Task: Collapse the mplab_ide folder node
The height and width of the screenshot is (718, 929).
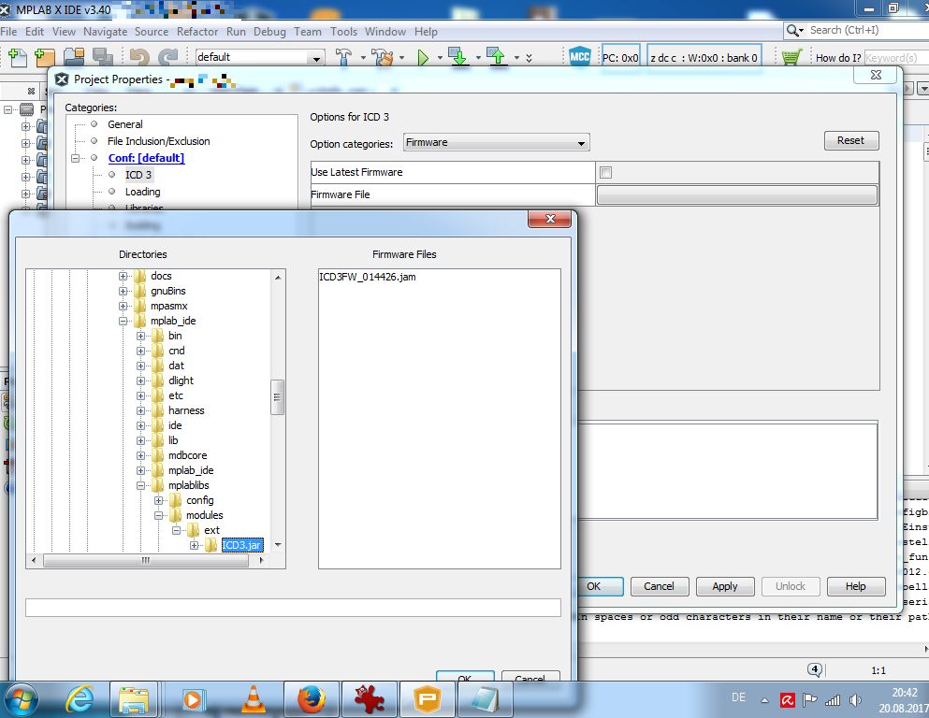Action: (x=123, y=321)
